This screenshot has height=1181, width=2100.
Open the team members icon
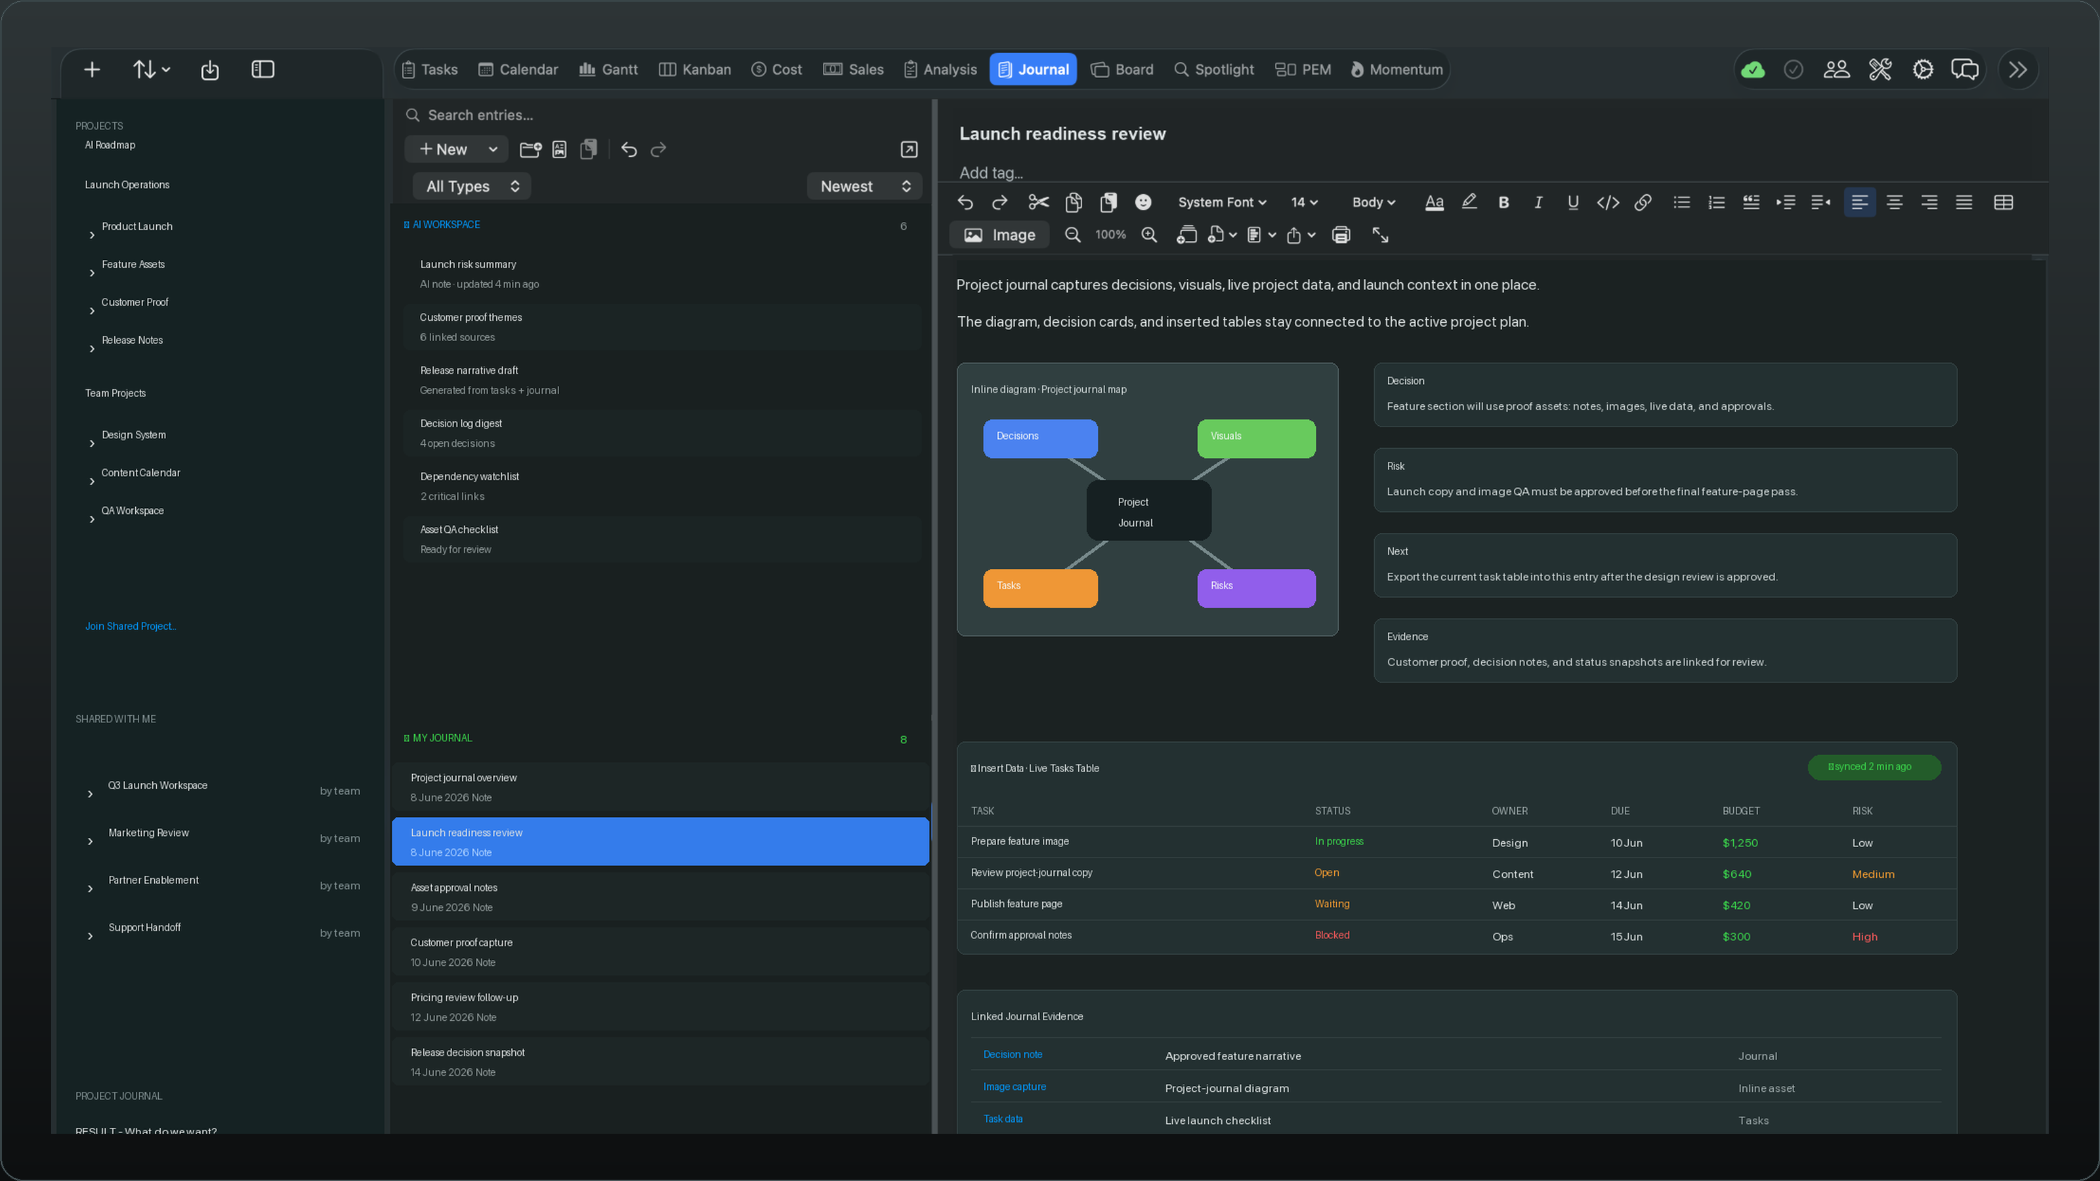1836,70
